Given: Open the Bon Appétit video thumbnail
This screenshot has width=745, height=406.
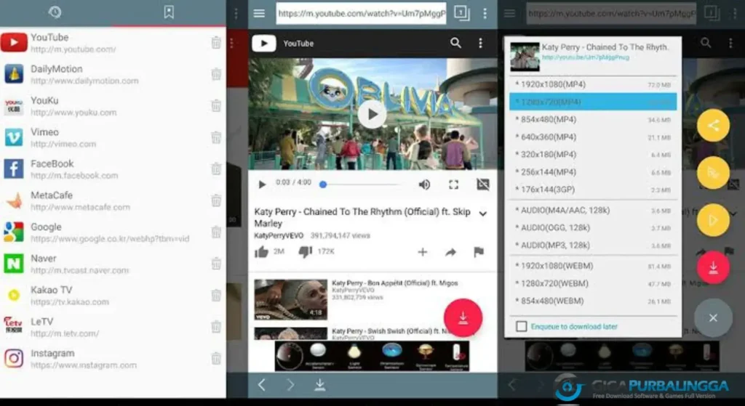Looking at the screenshot, I should click(x=291, y=299).
